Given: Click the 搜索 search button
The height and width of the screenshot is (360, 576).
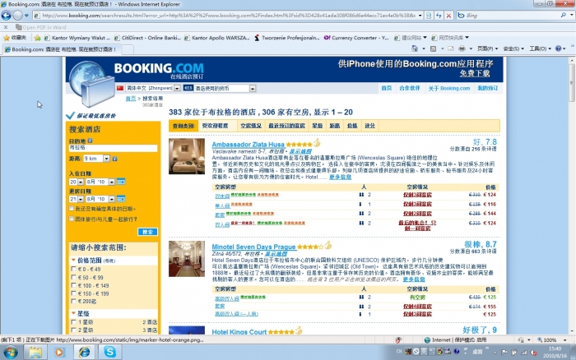Looking at the screenshot, I should 147,233.
